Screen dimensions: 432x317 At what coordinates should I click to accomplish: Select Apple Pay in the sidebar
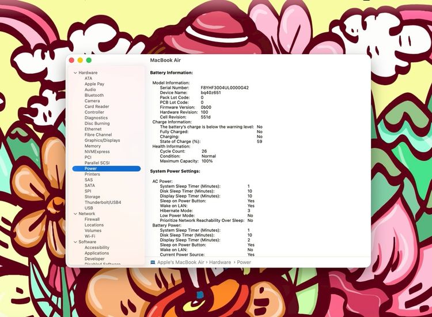click(x=94, y=84)
